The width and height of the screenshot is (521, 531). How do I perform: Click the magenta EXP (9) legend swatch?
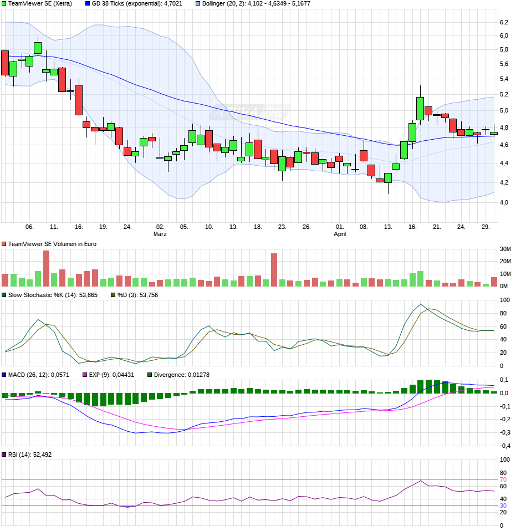[x=85, y=375]
